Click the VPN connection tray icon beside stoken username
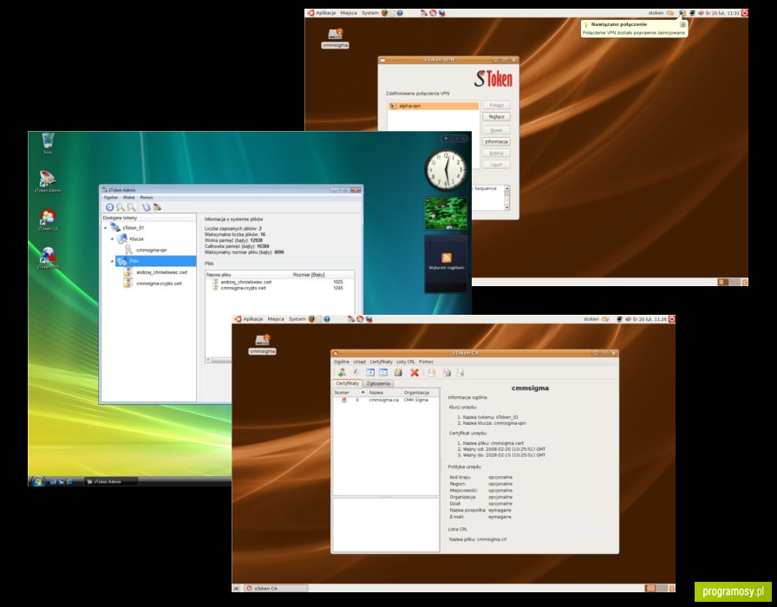The width and height of the screenshot is (777, 607). [682, 13]
